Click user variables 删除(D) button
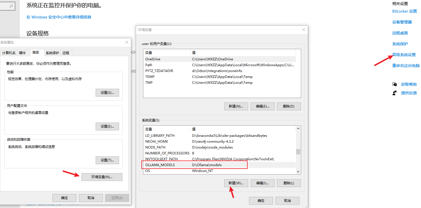The height and width of the screenshot is (208, 421). click(289, 106)
